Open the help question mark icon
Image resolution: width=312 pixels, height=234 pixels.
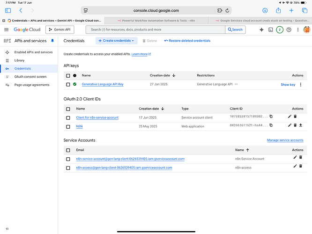coord(289,30)
